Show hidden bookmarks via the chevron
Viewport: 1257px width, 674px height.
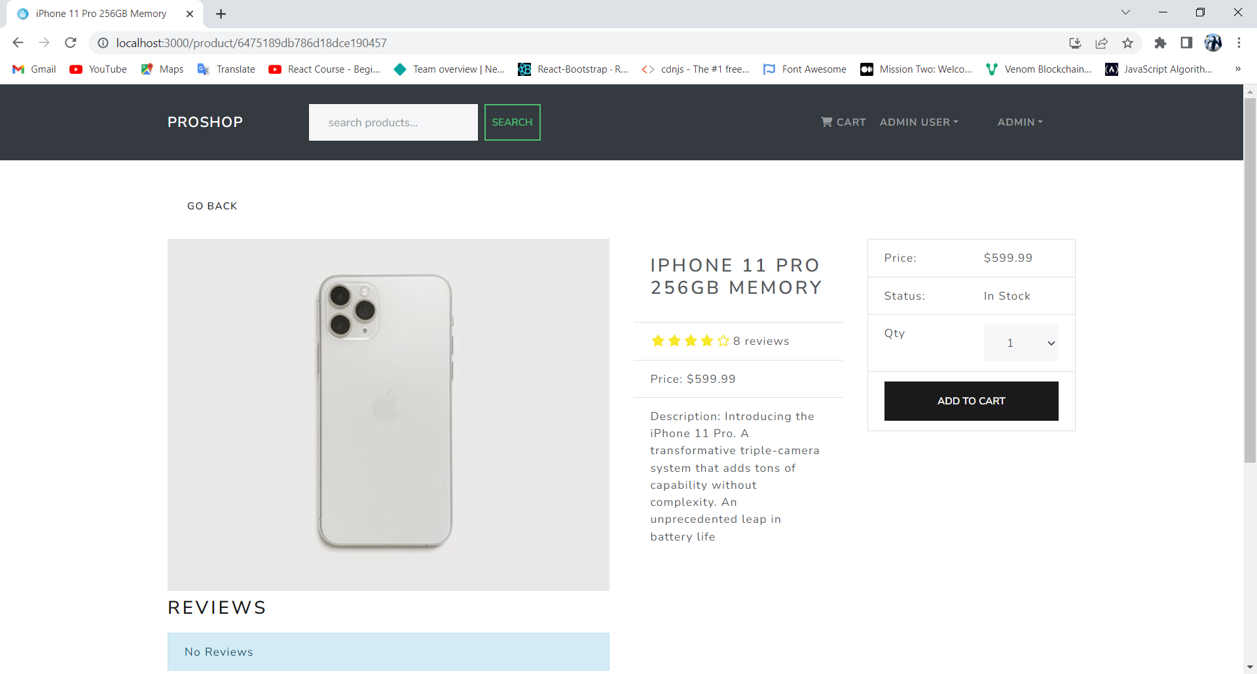coord(1238,69)
